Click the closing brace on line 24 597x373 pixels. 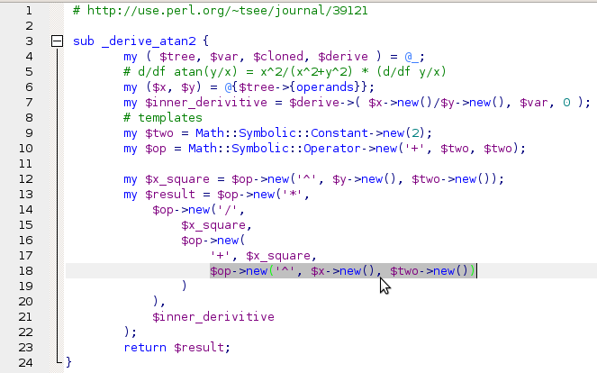pos(68,362)
